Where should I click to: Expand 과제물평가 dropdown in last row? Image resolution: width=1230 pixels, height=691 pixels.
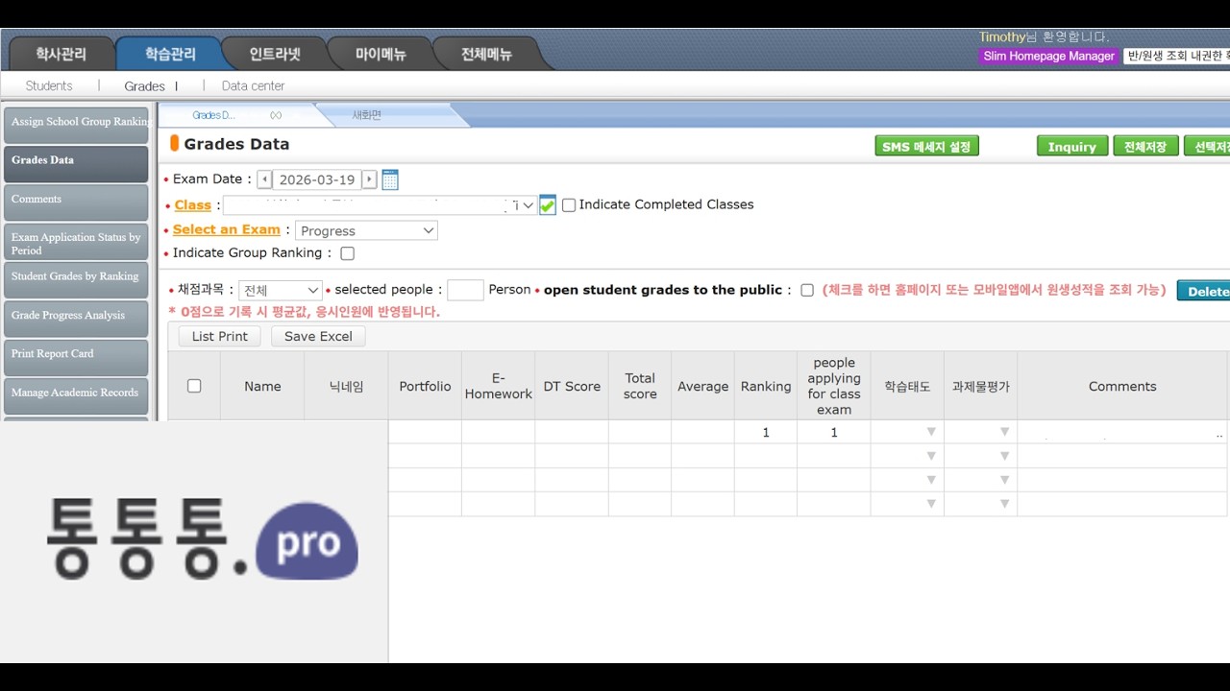1004,504
